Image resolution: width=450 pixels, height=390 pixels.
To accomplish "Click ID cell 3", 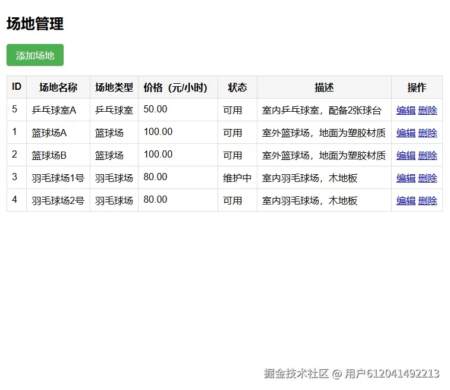I will pyautogui.click(x=17, y=178).
